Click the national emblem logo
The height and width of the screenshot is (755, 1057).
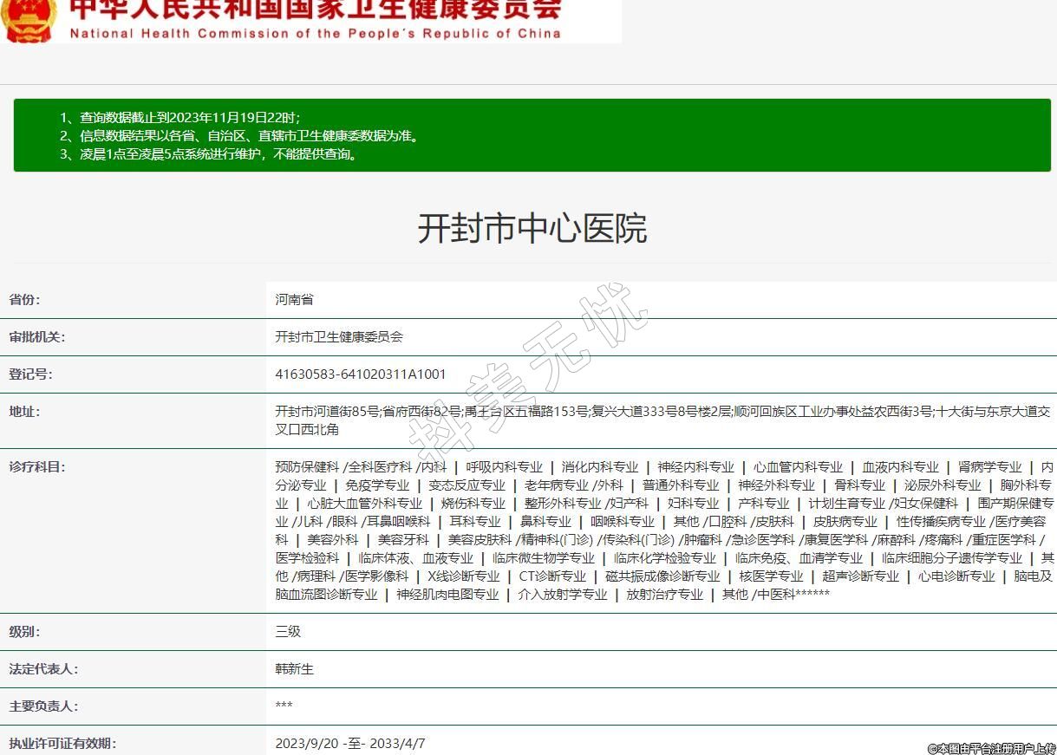pos(28,19)
